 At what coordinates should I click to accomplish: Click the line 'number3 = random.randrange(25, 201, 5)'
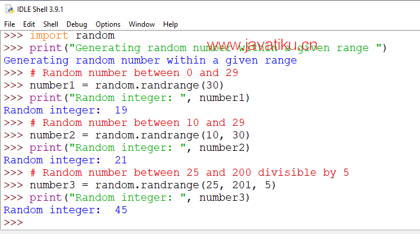tap(139, 185)
